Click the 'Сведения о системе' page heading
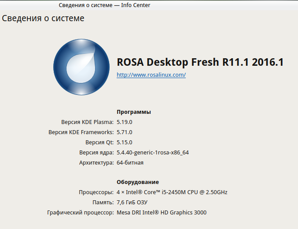 (43, 19)
